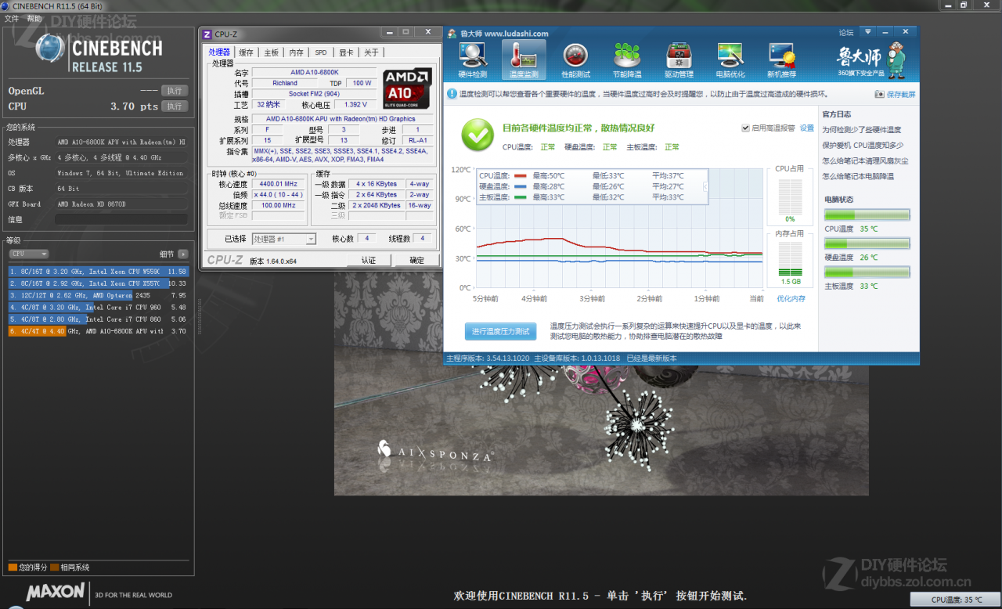Open Ludashi title bar dropdown menu arrow
Screen dimensions: 1002x609
pos(867,32)
